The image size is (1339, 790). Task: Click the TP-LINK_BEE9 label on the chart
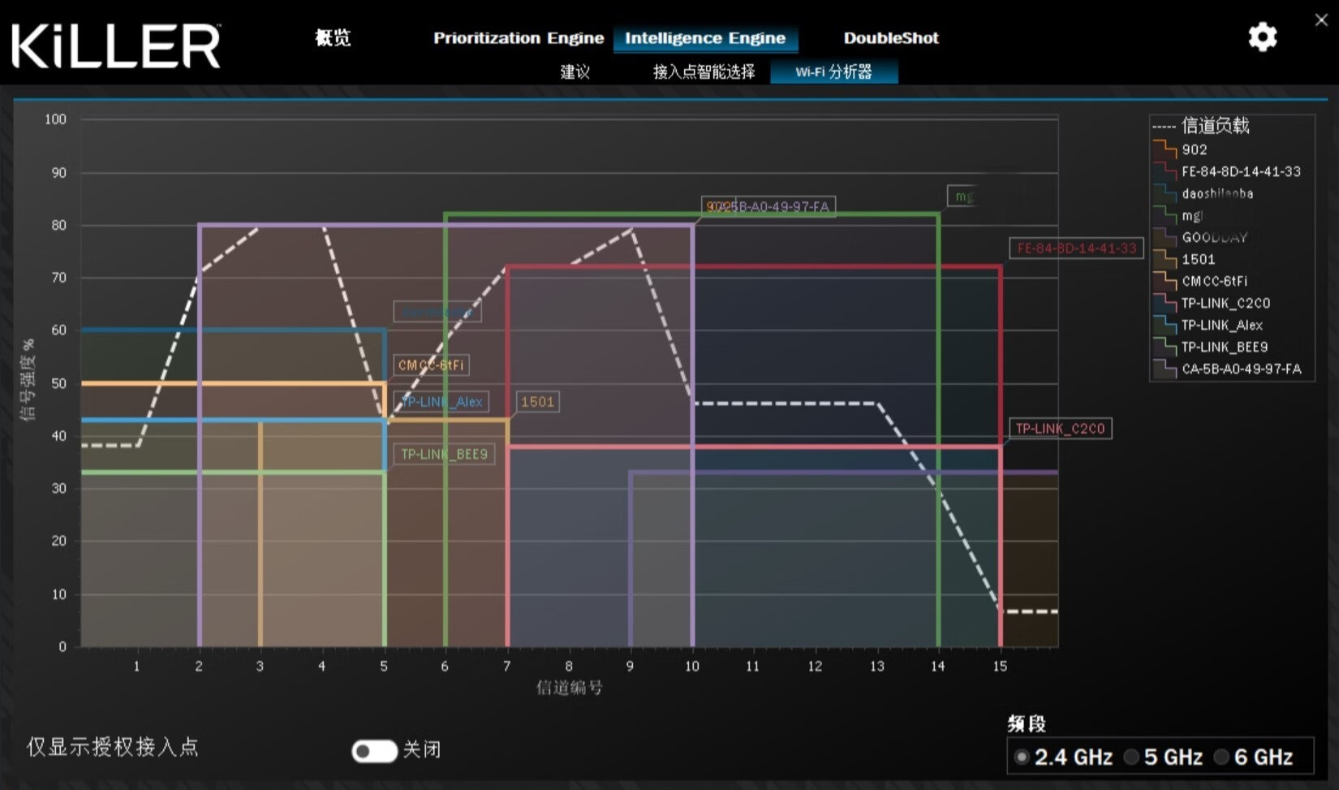[x=444, y=455]
